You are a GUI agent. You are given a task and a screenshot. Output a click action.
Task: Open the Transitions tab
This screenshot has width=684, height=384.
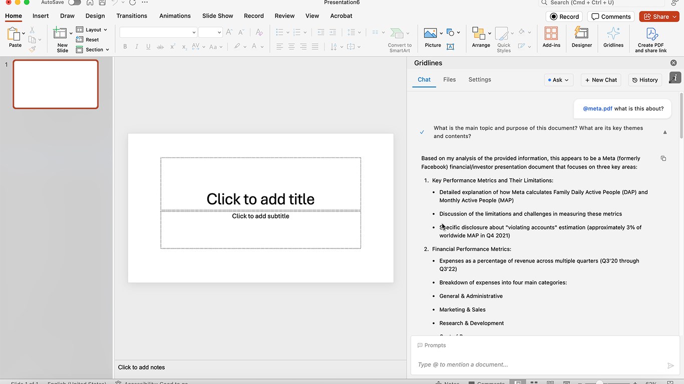(x=132, y=16)
